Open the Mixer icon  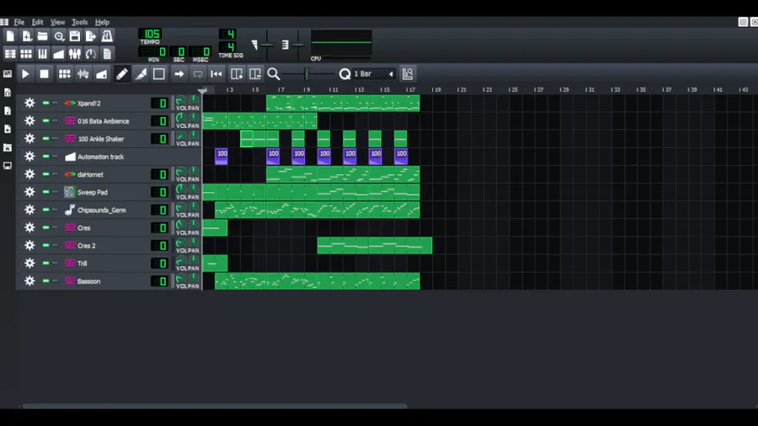75,54
